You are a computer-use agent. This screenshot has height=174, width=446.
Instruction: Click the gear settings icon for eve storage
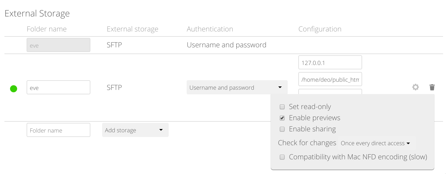coord(415,87)
